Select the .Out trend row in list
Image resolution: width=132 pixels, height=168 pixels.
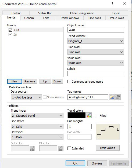35,30
